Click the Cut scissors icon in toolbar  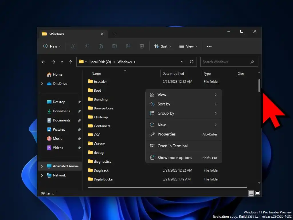coord(73,46)
